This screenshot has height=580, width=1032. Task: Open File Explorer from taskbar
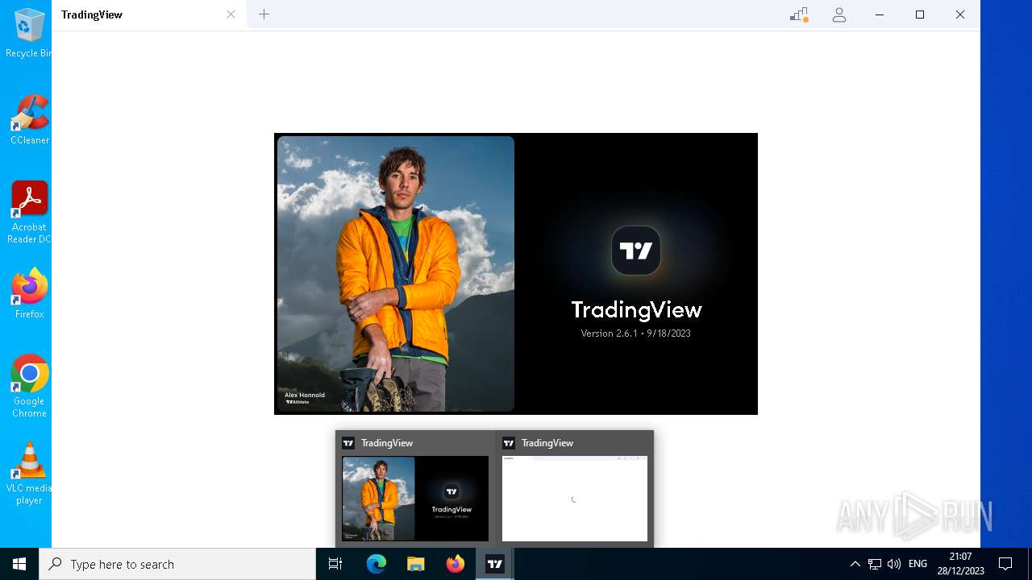[x=415, y=564]
